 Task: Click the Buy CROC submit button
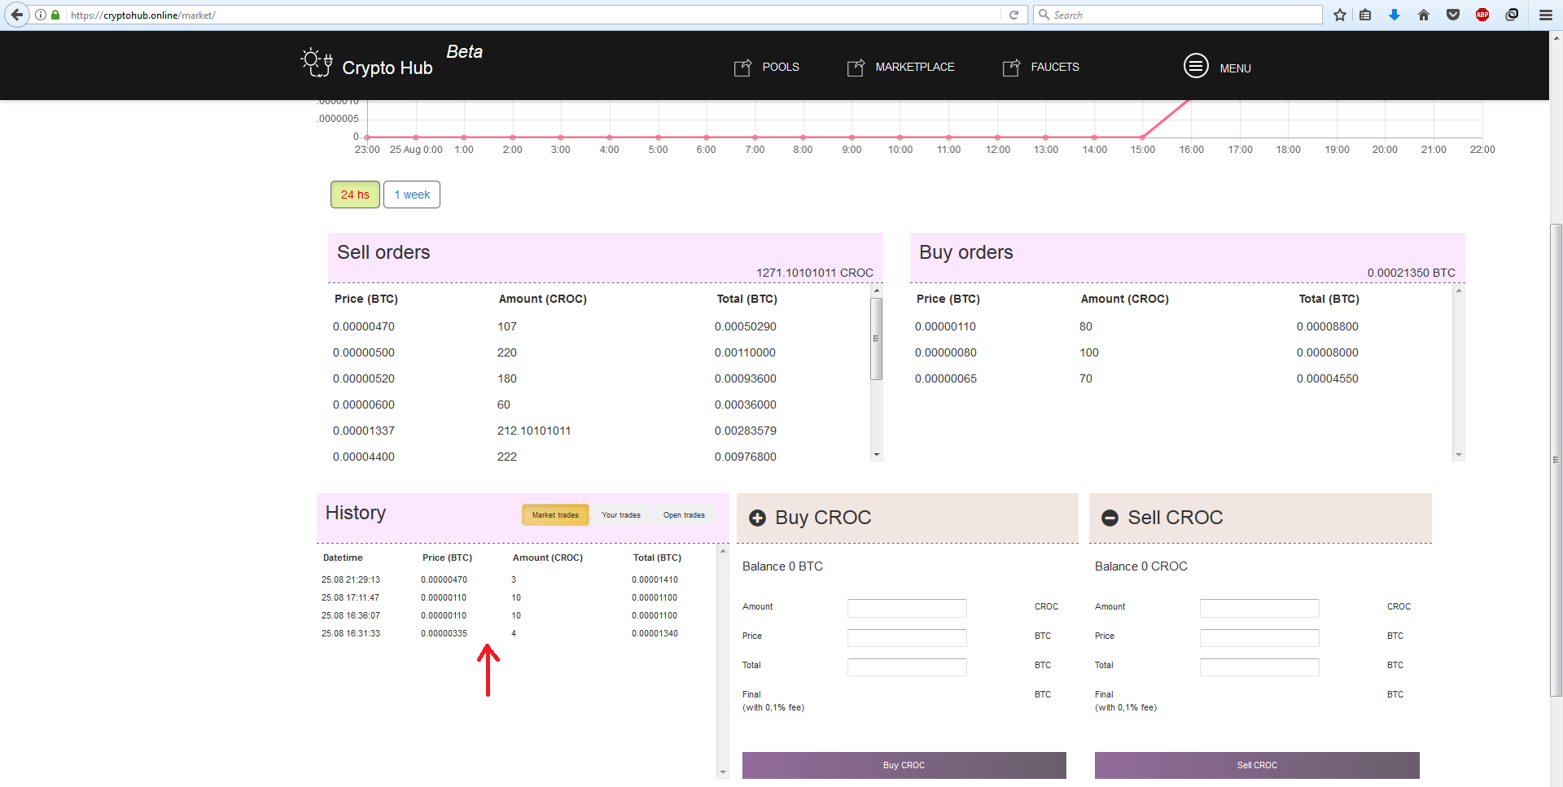pos(904,765)
